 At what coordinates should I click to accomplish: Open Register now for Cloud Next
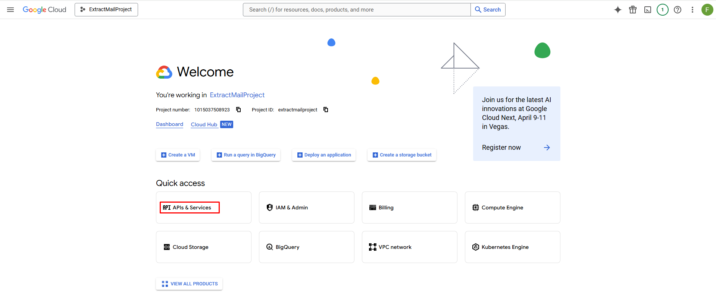[501, 148]
